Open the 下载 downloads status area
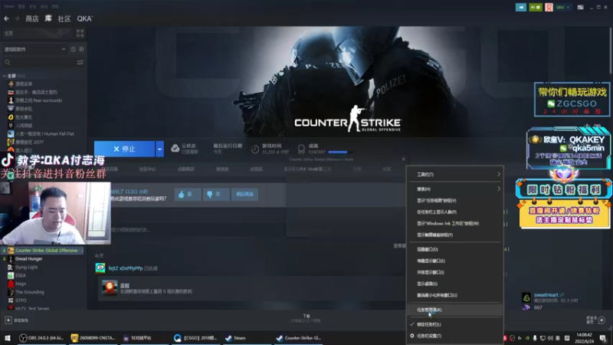 [306, 318]
